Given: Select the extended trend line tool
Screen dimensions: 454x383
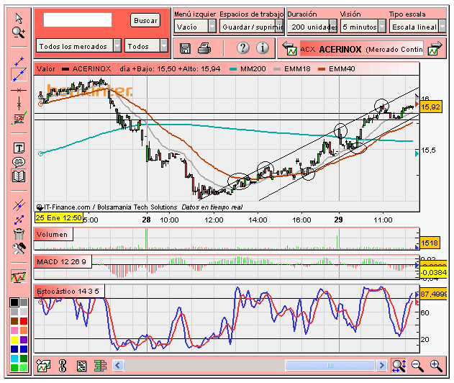Looking at the screenshot, I should (x=19, y=75).
